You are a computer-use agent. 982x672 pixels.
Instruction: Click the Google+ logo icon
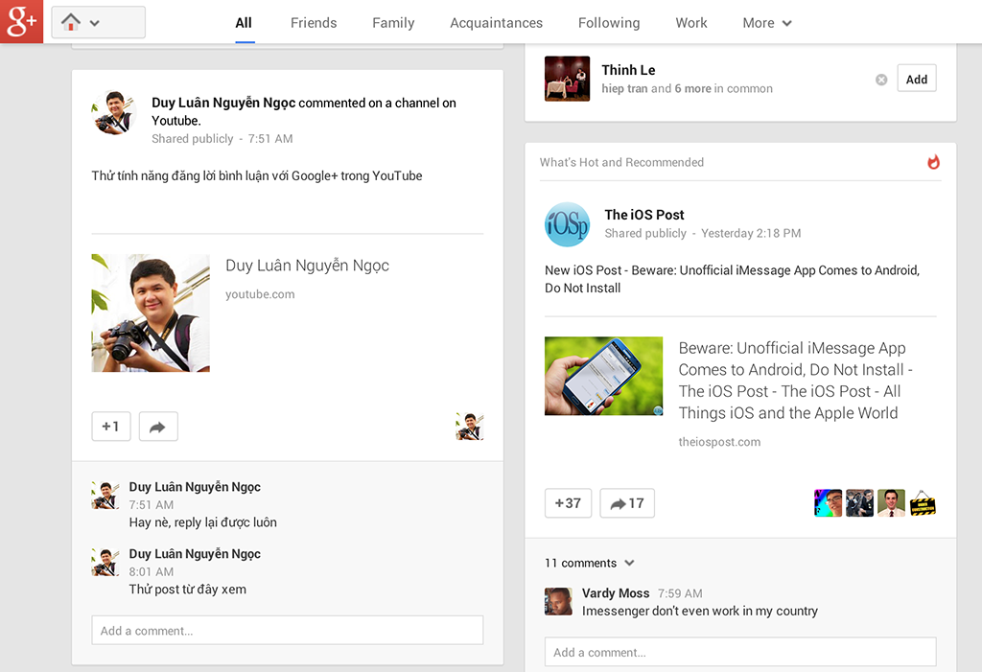click(21, 22)
